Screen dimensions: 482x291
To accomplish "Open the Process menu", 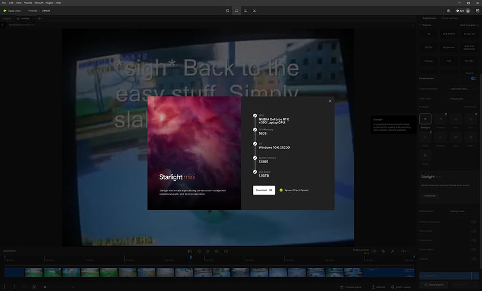I will coord(28,3).
